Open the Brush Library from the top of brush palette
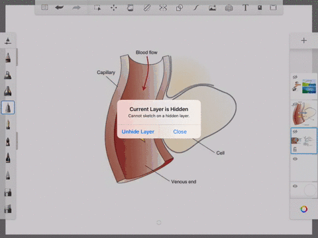 pyautogui.click(x=8, y=41)
